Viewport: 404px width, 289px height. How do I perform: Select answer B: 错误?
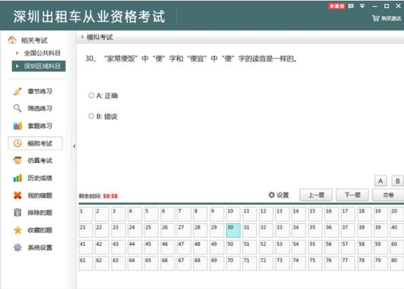pos(91,116)
